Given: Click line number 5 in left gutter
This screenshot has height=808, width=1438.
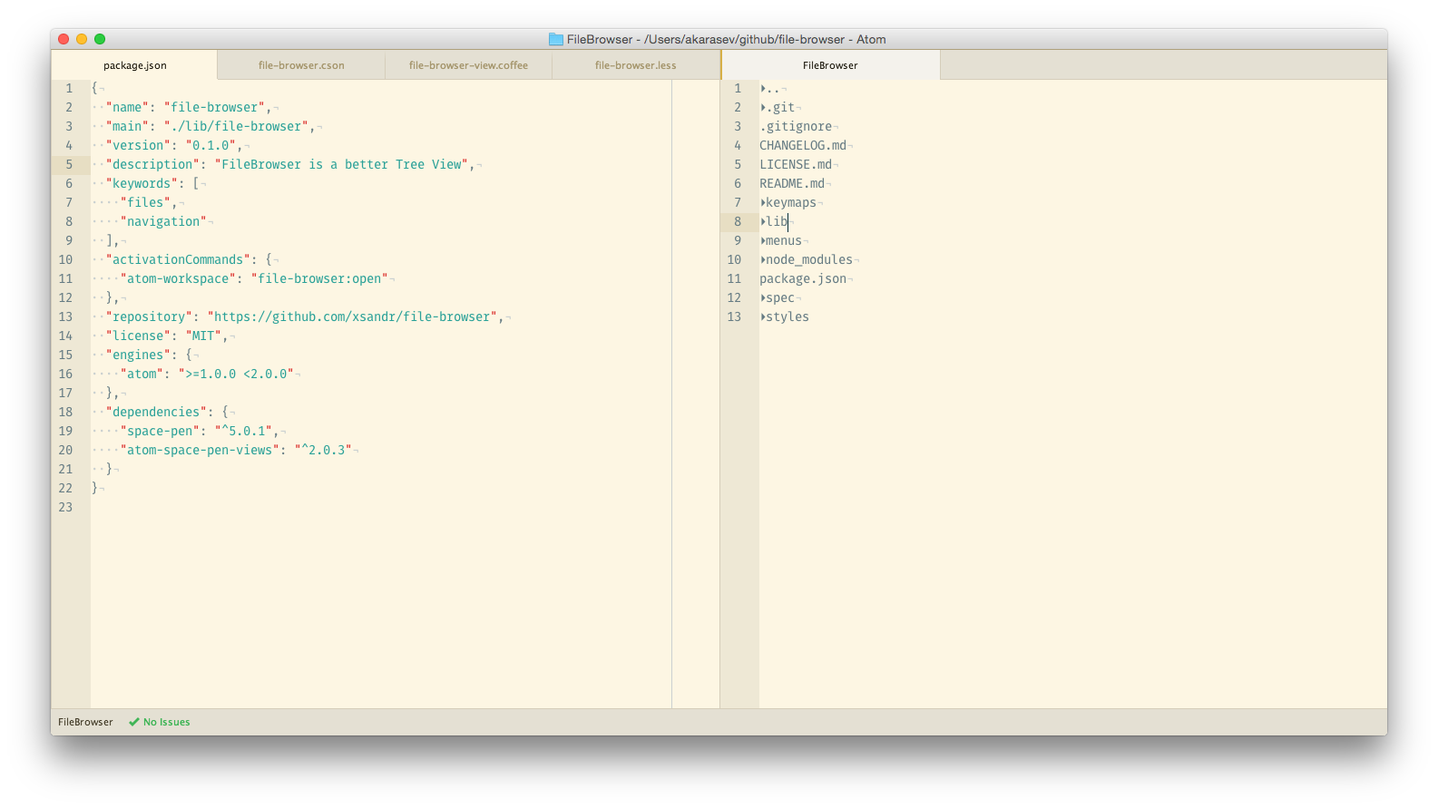Looking at the screenshot, I should [69, 164].
